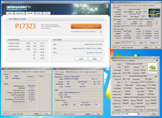Click the BIOS save chip icon in GPU-Z
The height and width of the screenshot is (118, 162).
(156, 76)
